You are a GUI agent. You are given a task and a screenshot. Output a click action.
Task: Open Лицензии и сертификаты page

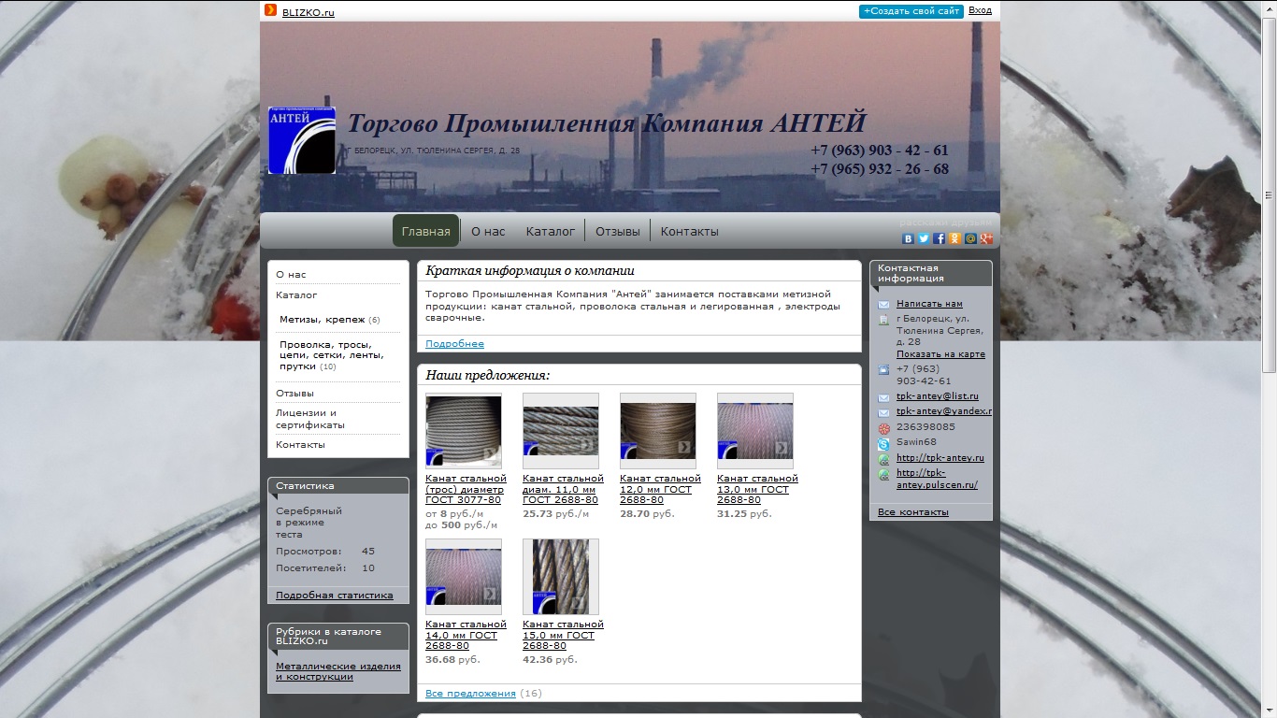click(310, 419)
